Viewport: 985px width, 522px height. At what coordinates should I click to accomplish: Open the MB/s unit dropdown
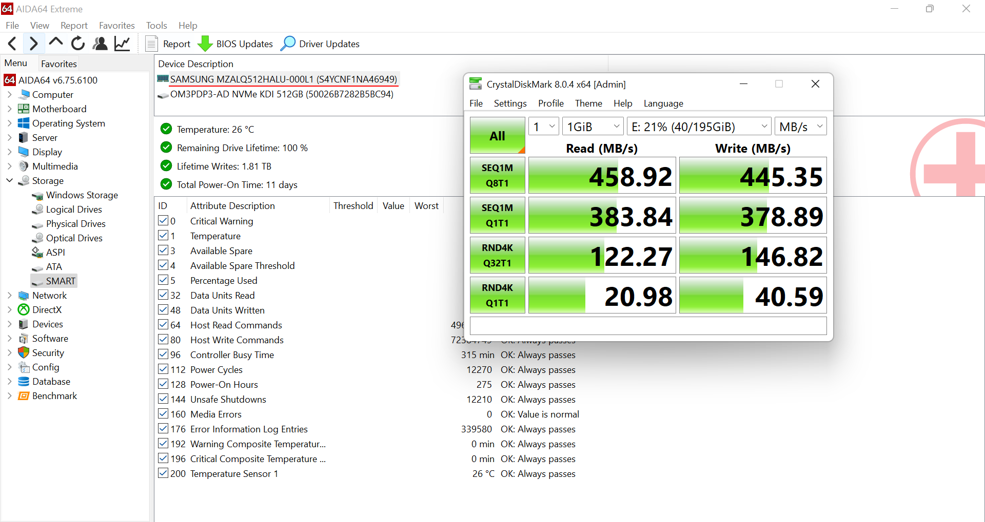pyautogui.click(x=801, y=127)
